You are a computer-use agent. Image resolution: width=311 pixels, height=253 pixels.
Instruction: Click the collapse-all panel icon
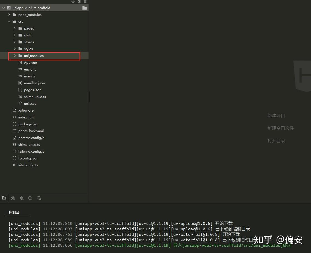click(79, 2)
